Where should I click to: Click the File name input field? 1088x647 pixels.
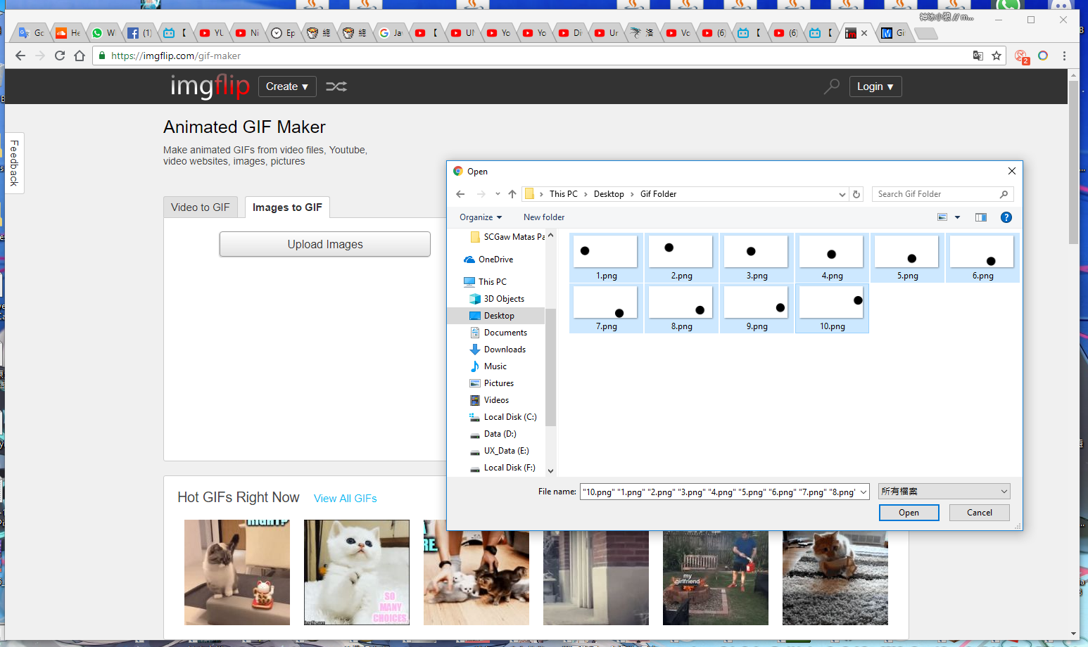(718, 492)
